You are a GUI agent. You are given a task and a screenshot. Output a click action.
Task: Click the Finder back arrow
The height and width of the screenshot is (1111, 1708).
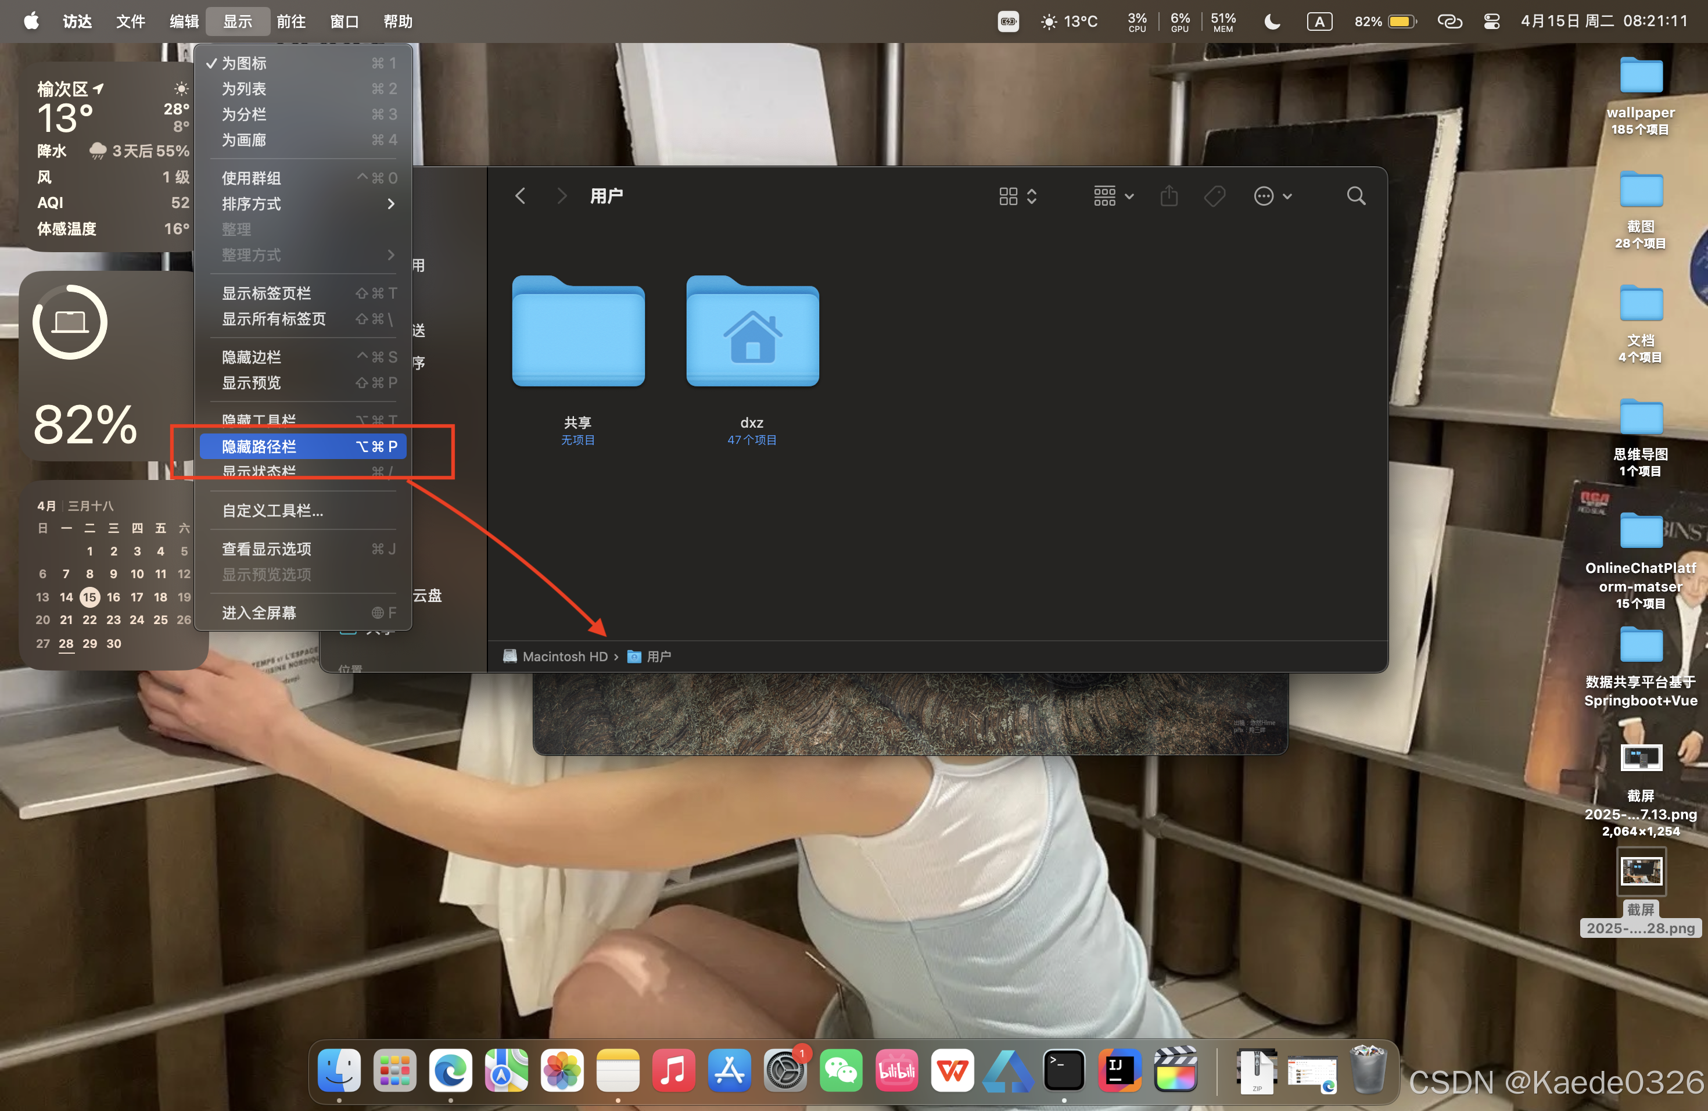[521, 196]
